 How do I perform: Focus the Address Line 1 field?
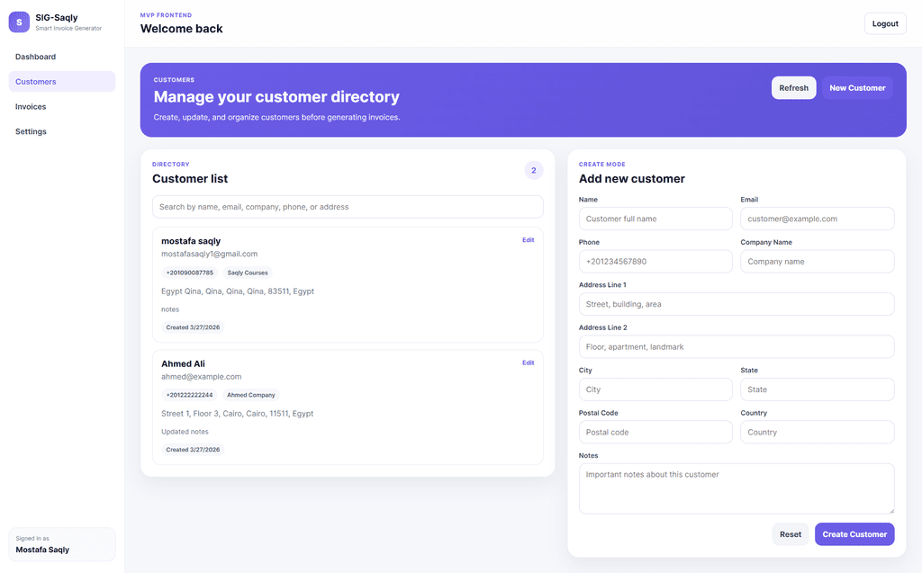coord(737,304)
